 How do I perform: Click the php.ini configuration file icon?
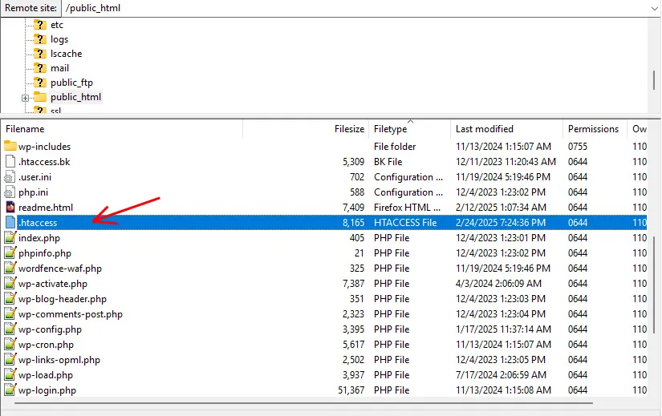tap(10, 192)
